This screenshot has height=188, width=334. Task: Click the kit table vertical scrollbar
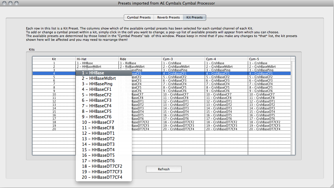point(293,107)
